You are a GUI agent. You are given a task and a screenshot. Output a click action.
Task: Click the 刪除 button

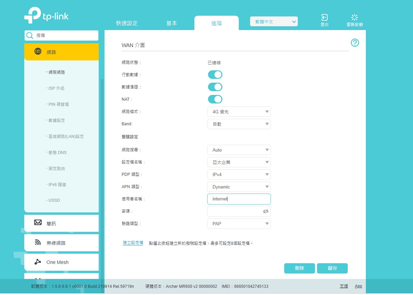coord(300,268)
